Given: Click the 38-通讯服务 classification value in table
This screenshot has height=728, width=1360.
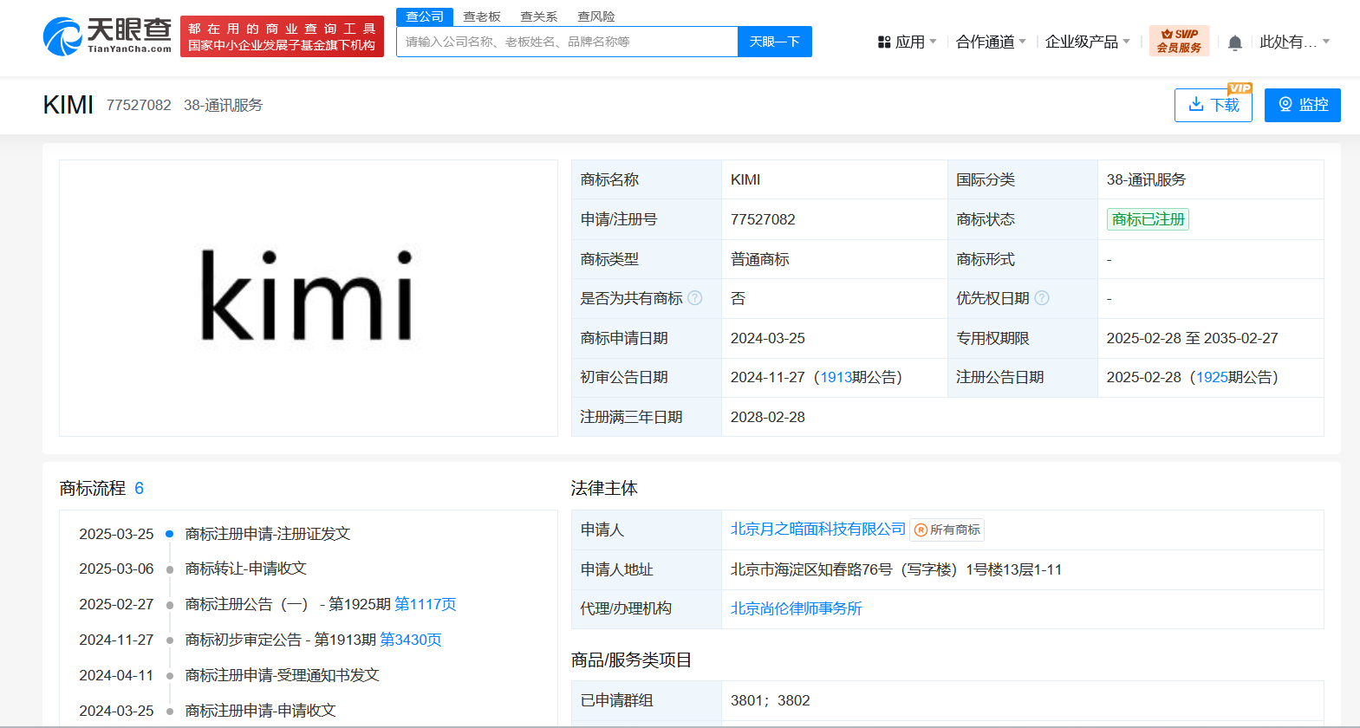Looking at the screenshot, I should (x=1146, y=179).
